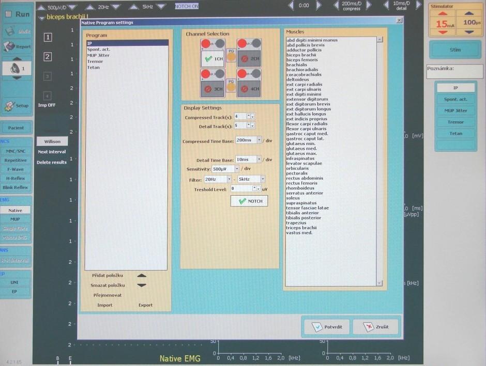Decrease stimulator pulse width below 100µs
This screenshot has width=486, height=366.
469,32
